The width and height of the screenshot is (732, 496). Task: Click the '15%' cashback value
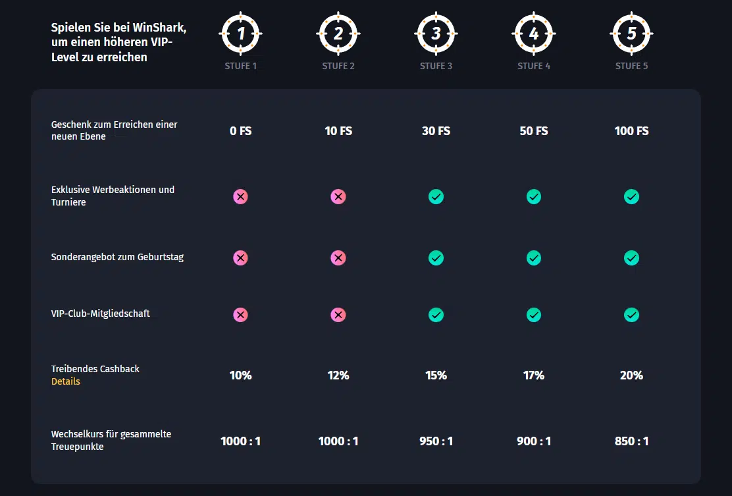436,375
